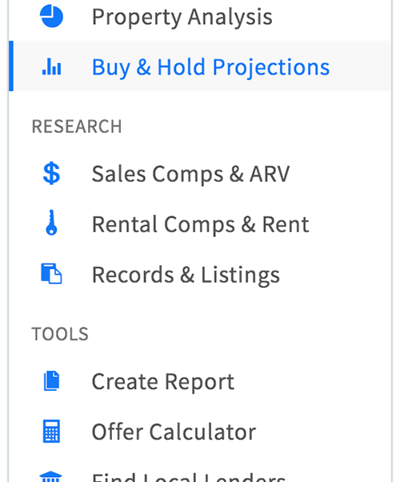Viewport: 400px width, 482px height.
Task: Click the Offer Calculator icon
Action: click(51, 431)
